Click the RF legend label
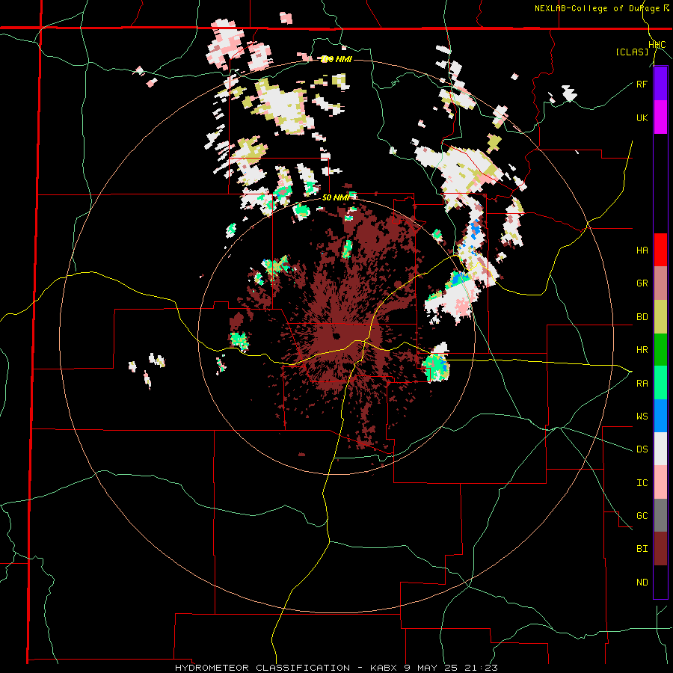The height and width of the screenshot is (673, 673). click(642, 84)
